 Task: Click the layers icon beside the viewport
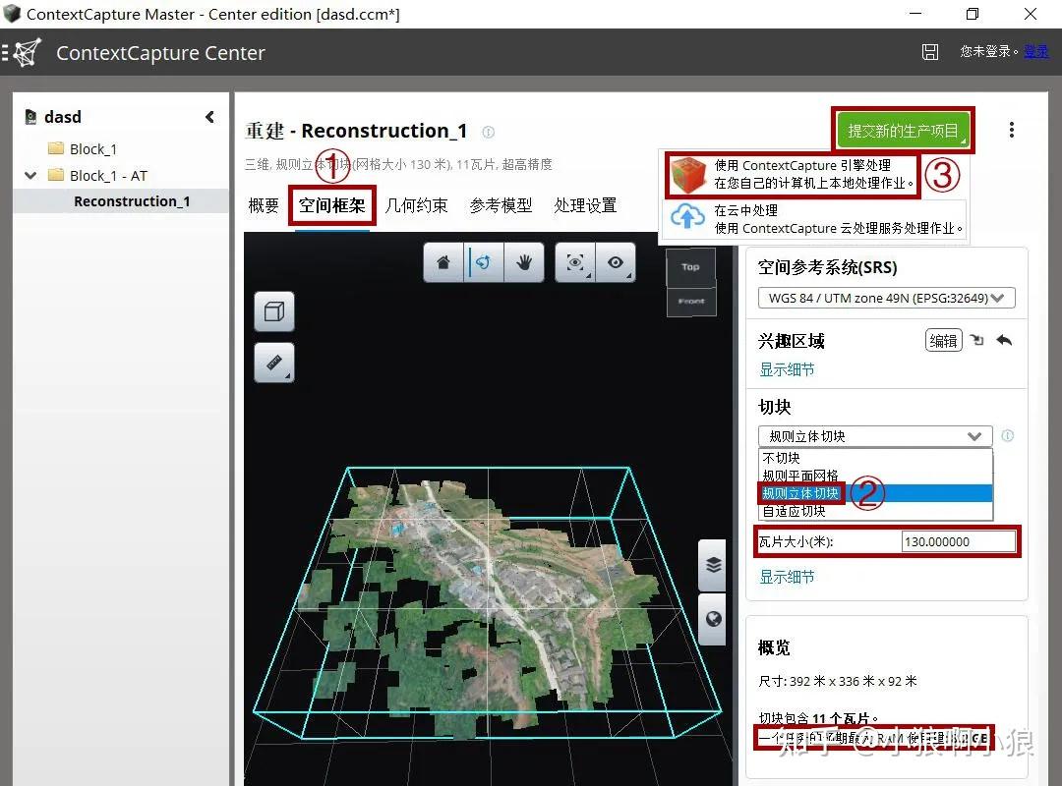click(x=711, y=565)
